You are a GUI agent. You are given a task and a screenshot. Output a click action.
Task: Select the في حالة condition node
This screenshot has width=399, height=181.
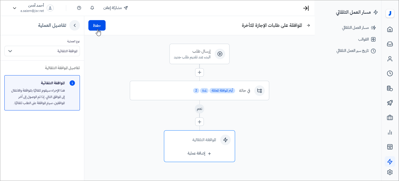click(199, 91)
